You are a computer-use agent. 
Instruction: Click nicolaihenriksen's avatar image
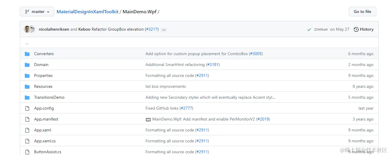tap(27, 29)
